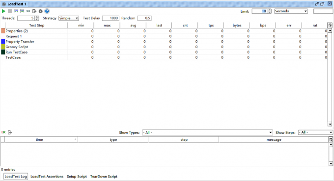
Task: Click the cnt column header
Action: (x=185, y=26)
